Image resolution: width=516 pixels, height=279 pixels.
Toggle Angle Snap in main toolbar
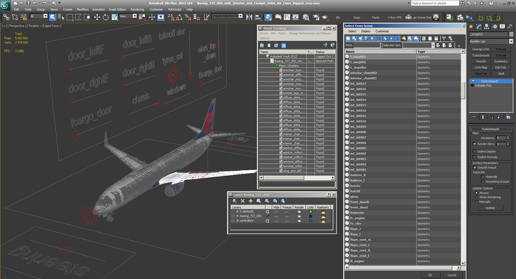pyautogui.click(x=179, y=17)
